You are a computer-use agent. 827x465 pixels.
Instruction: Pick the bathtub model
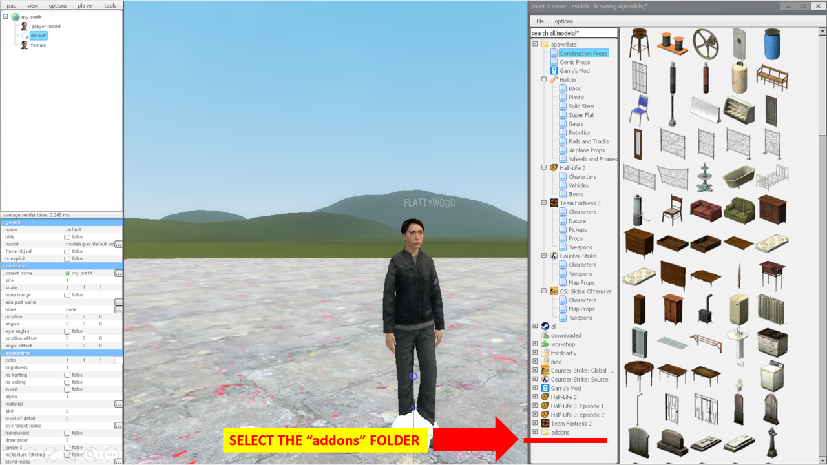739,177
